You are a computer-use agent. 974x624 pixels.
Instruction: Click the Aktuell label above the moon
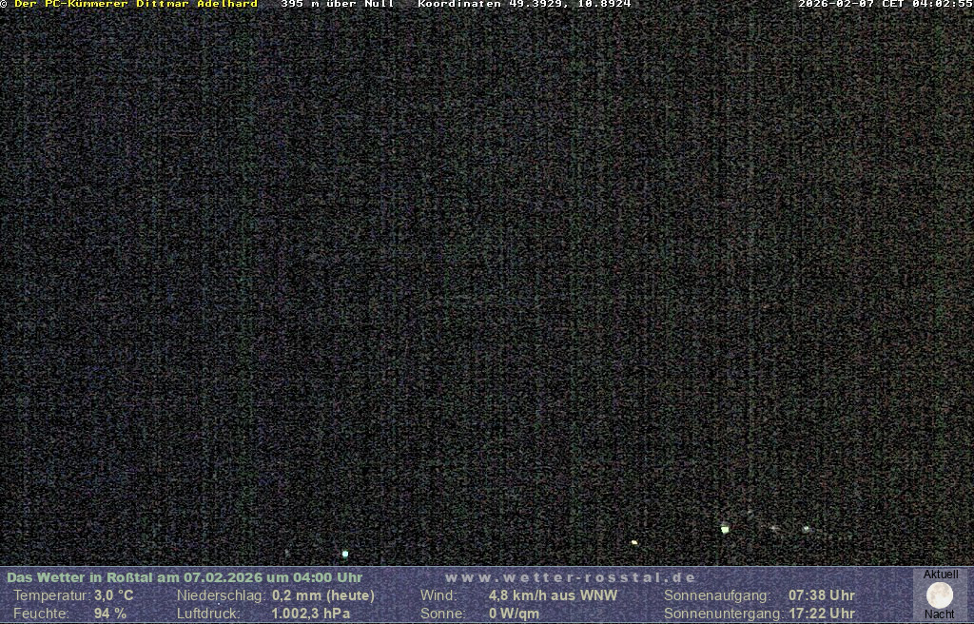[x=941, y=575]
